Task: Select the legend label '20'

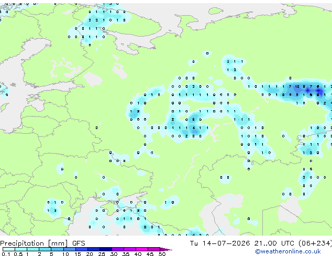Action: (x=90, y=254)
